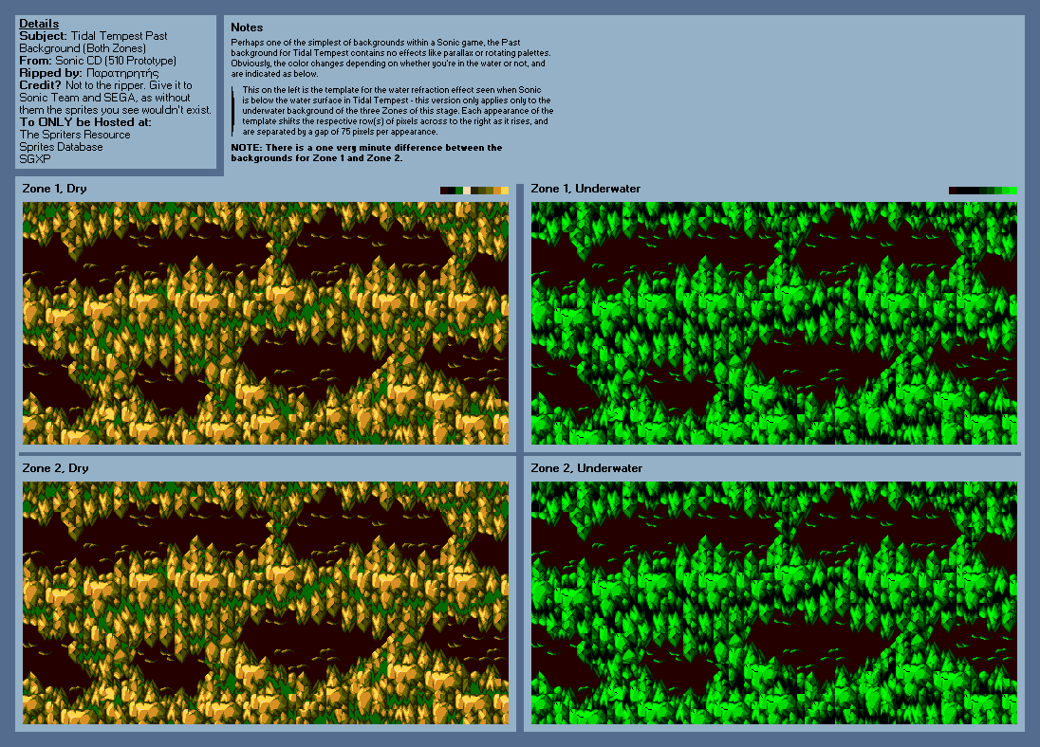Click the Zone 2, Dry background image

tap(266, 603)
